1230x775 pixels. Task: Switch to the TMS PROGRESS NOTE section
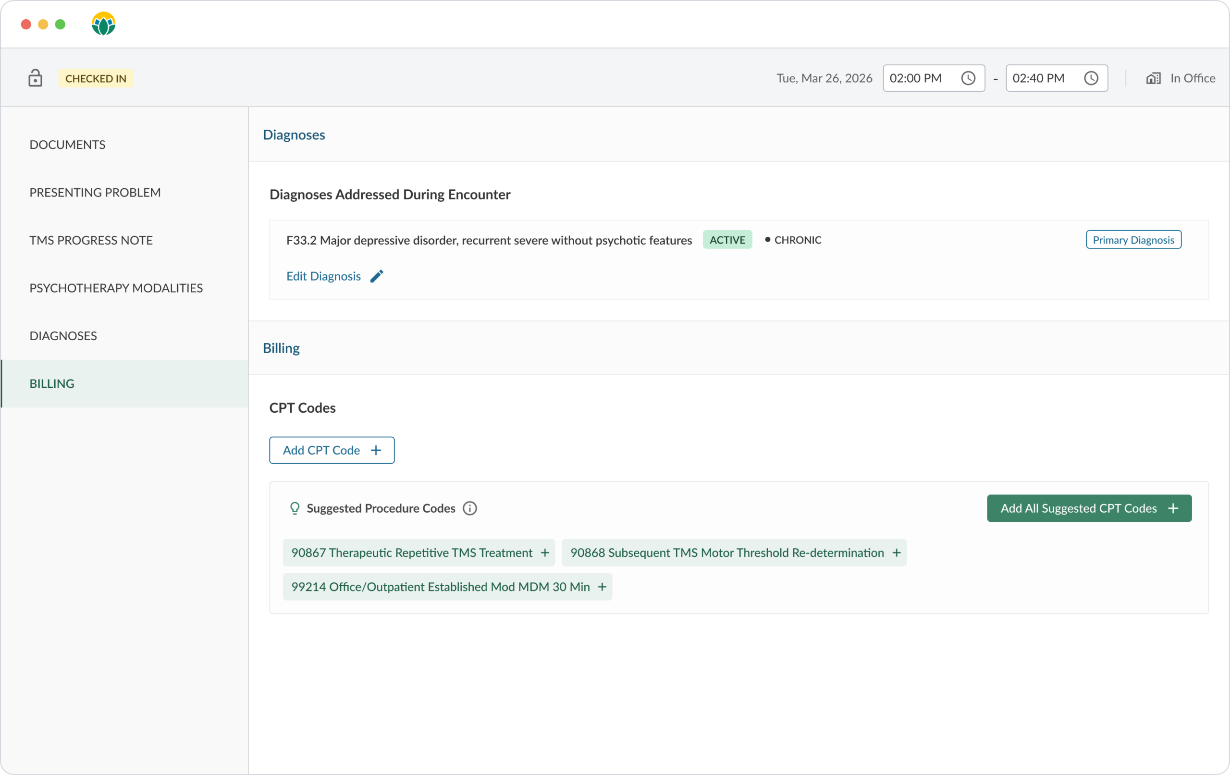click(91, 240)
